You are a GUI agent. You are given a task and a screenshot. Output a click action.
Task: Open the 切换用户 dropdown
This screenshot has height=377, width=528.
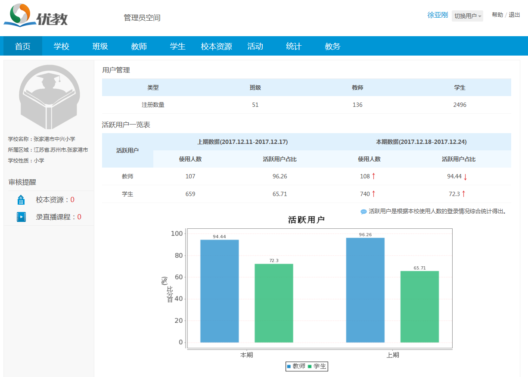467,16
